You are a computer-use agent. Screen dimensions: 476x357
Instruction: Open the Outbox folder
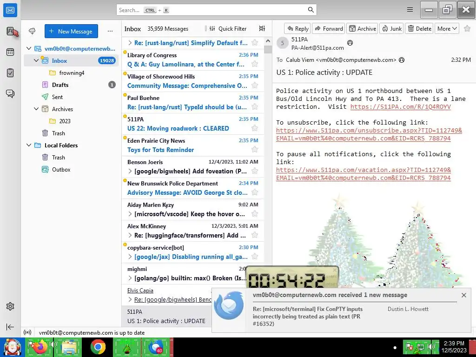click(x=71, y=169)
